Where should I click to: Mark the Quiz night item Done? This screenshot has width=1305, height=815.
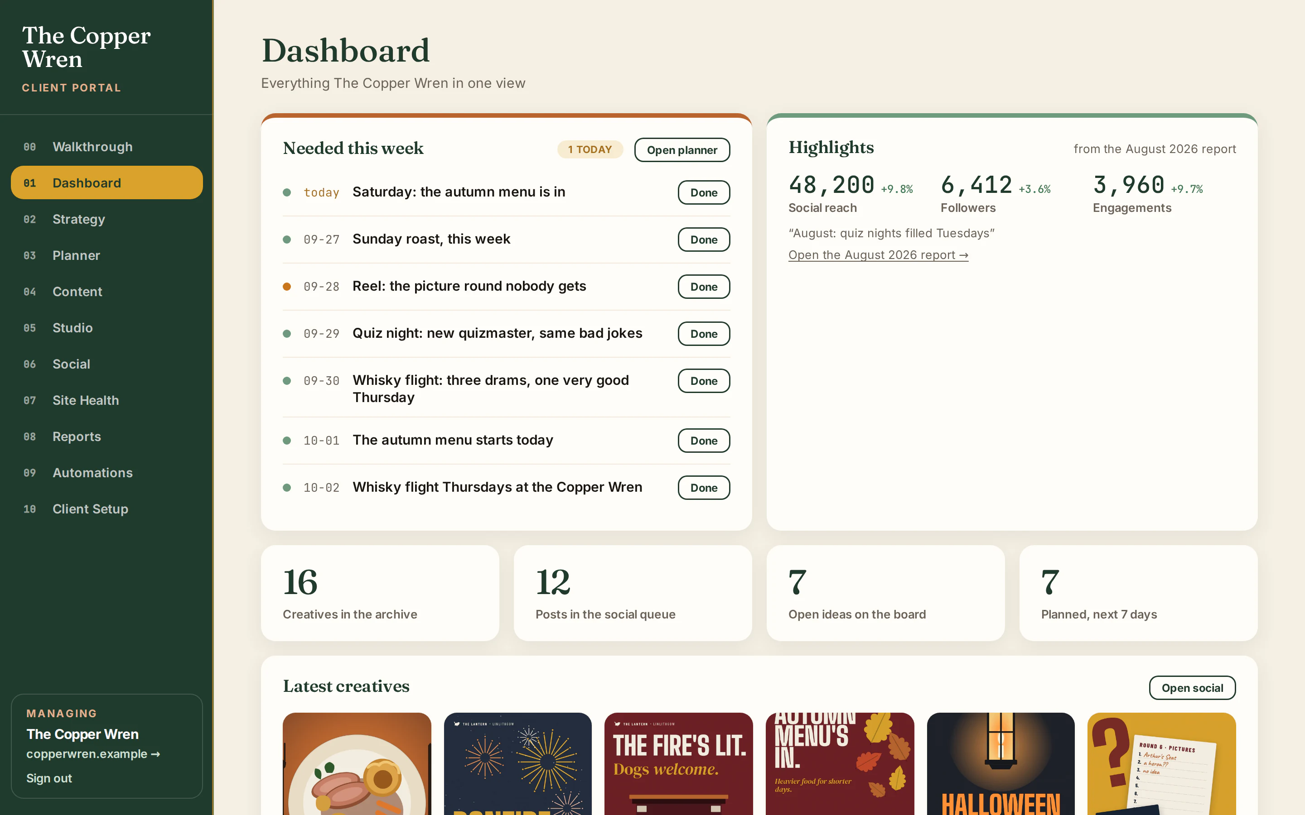704,334
